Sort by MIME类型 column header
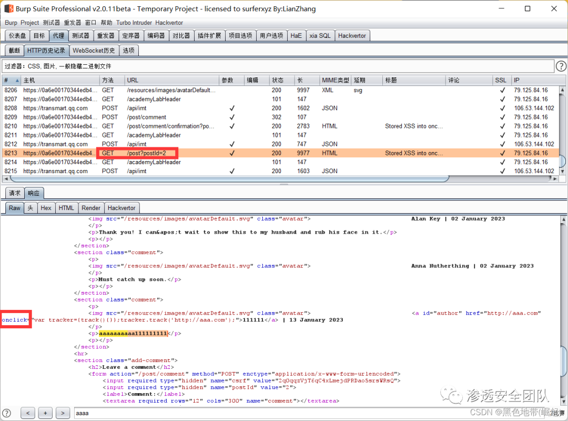This screenshot has height=421, width=568. click(x=336, y=80)
